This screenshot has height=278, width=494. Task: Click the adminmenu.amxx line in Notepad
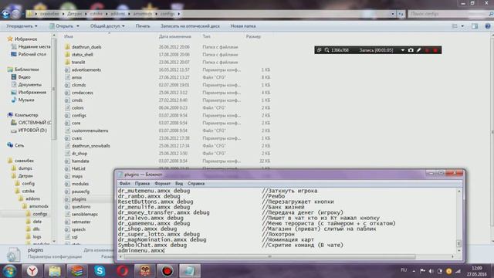(x=141, y=250)
